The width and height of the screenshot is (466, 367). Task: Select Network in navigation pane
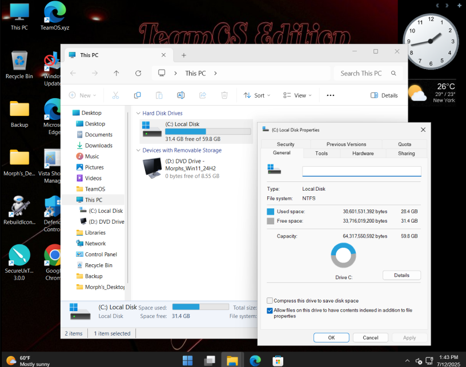[x=95, y=244]
